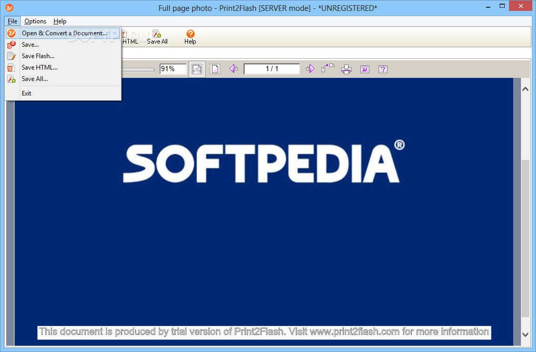Toggle fit-to-width view icon
Image resolution: width=536 pixels, height=352 pixels.
(x=197, y=69)
